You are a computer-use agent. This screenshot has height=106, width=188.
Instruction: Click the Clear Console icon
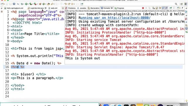tap(153, 8)
